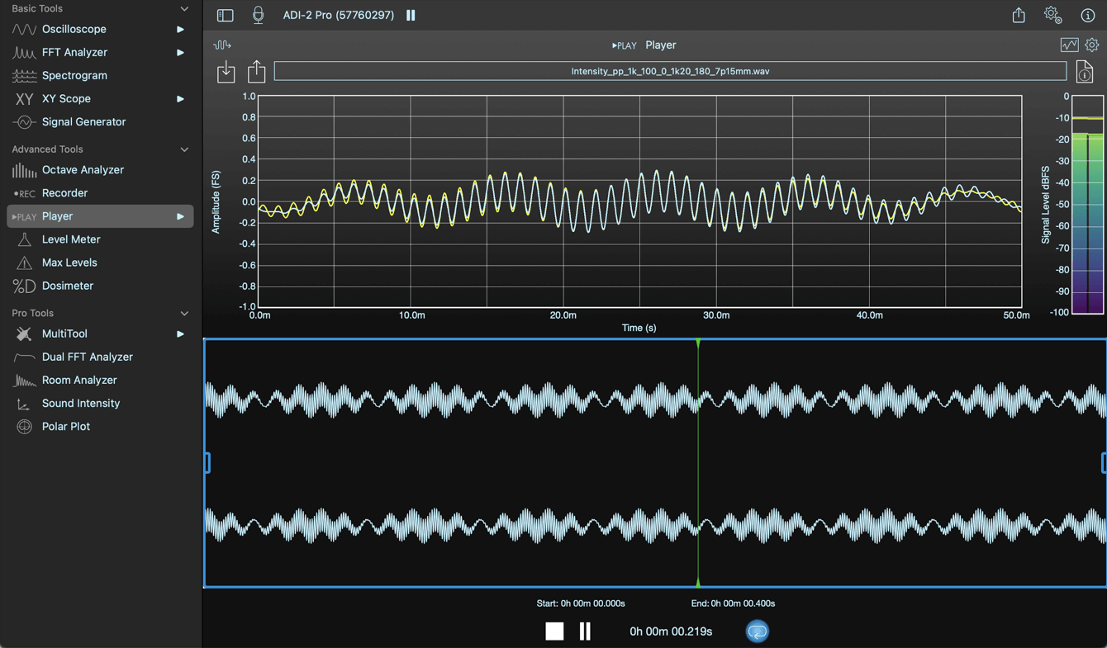This screenshot has width=1107, height=648.
Task: Select the Player item in sidebar
Action: pos(100,216)
